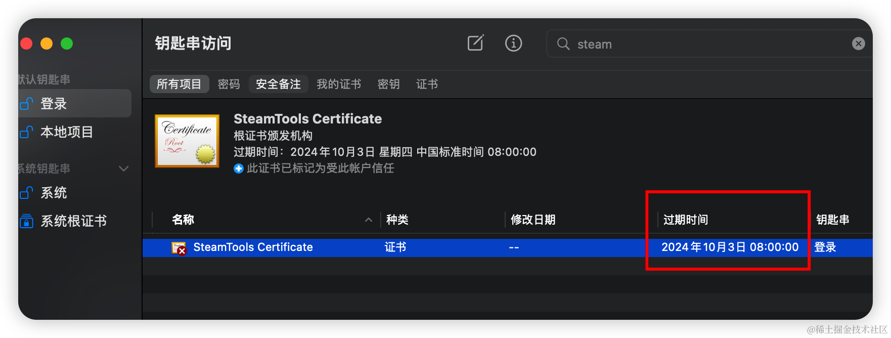891x338 pixels.
Task: Switch to the 证书 tab
Action: 427,84
